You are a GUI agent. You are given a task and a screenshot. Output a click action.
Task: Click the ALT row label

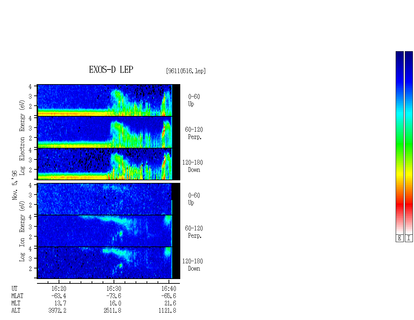coord(16,310)
